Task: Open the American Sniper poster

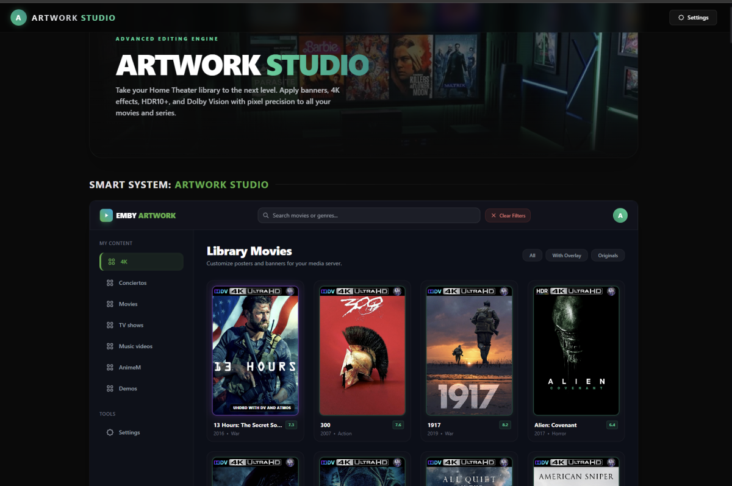Action: pos(576,471)
